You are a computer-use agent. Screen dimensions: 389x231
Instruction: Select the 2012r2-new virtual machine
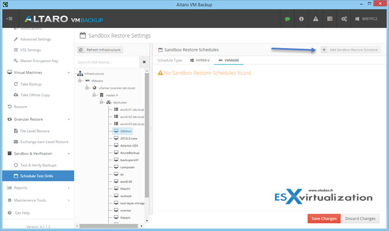click(125, 138)
